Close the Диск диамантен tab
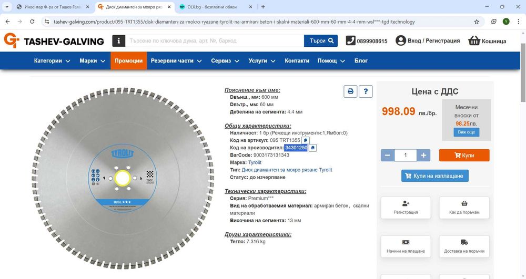 pos(169,7)
